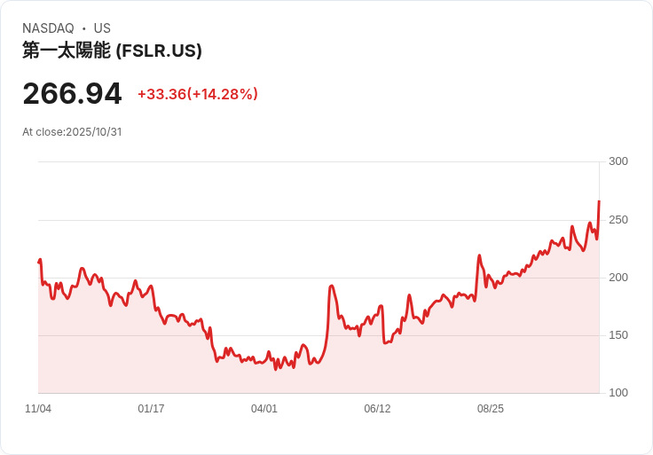
Task: Select the 第一太陽能 (FSLR.US) stock title
Action: [x=112, y=51]
